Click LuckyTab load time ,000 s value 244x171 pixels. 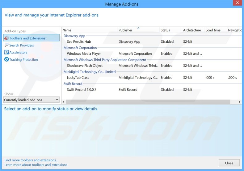click(x=210, y=78)
